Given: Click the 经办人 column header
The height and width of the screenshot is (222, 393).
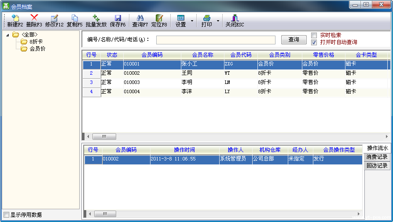Looking at the screenshot, I should click(x=300, y=149).
